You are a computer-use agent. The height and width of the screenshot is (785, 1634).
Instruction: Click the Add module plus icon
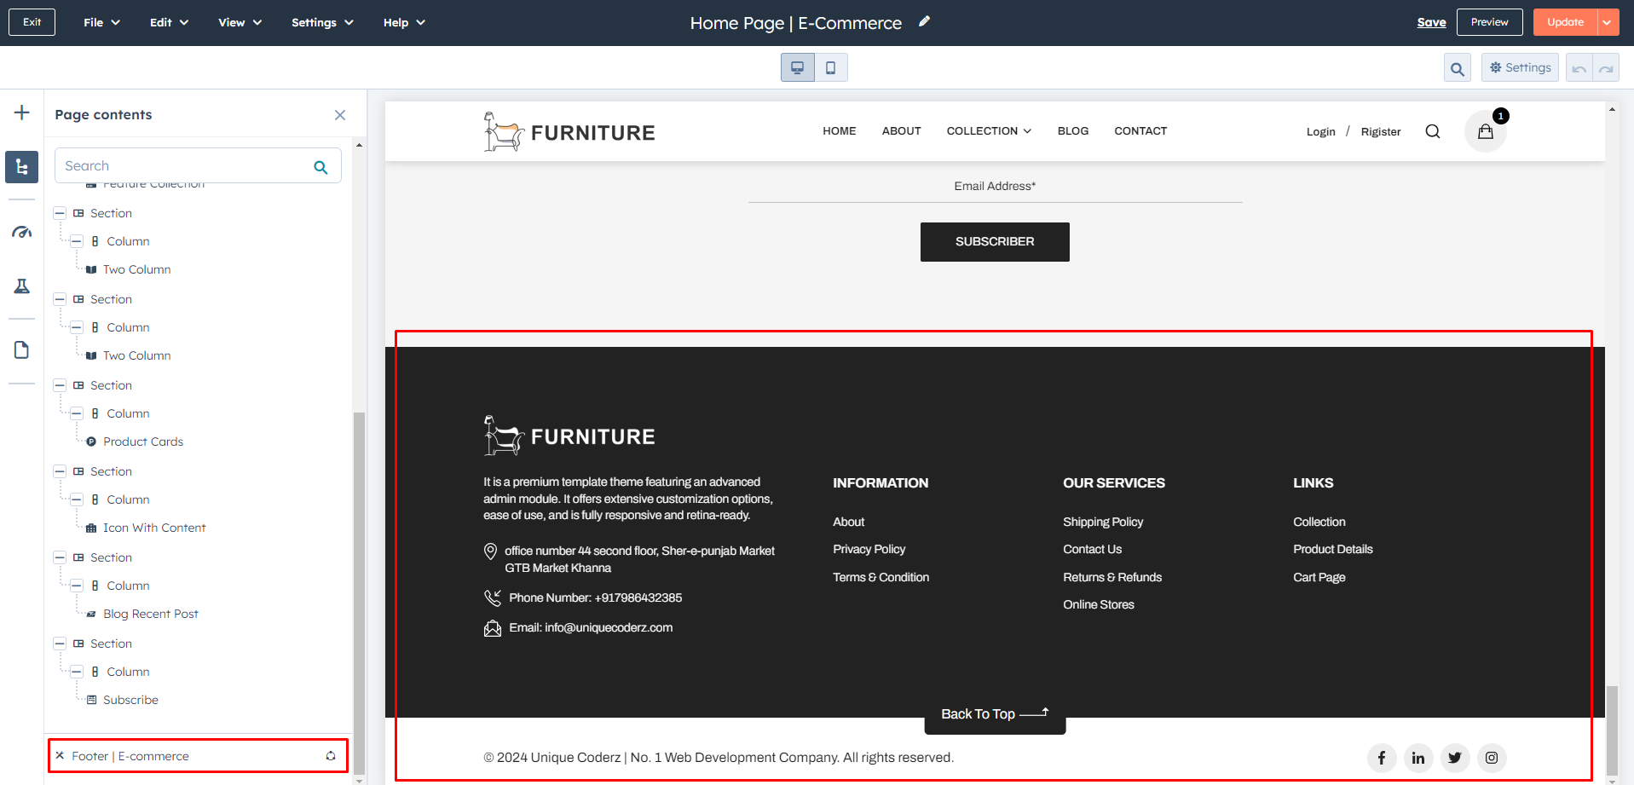click(22, 113)
